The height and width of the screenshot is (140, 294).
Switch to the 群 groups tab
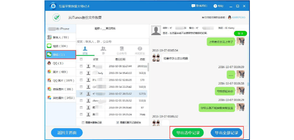click(x=103, y=51)
